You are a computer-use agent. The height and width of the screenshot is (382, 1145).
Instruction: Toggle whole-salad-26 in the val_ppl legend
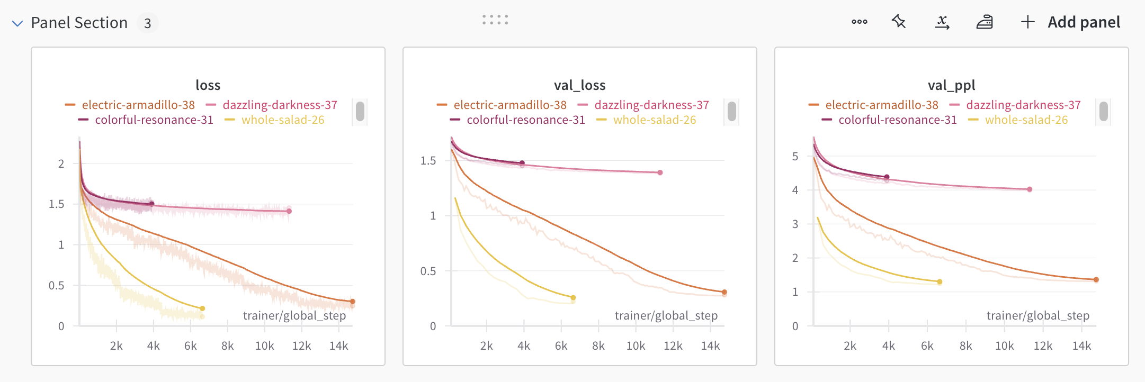(1026, 120)
